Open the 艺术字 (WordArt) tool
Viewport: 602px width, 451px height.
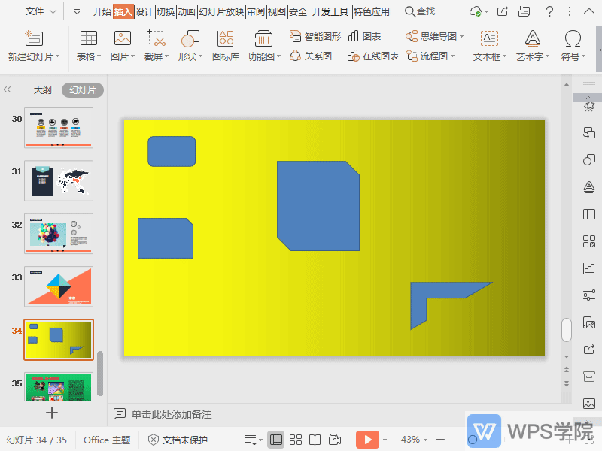tap(531, 45)
